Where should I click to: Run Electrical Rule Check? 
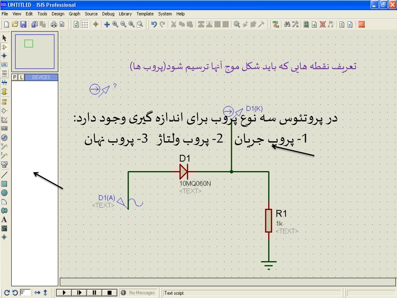coord(350,24)
